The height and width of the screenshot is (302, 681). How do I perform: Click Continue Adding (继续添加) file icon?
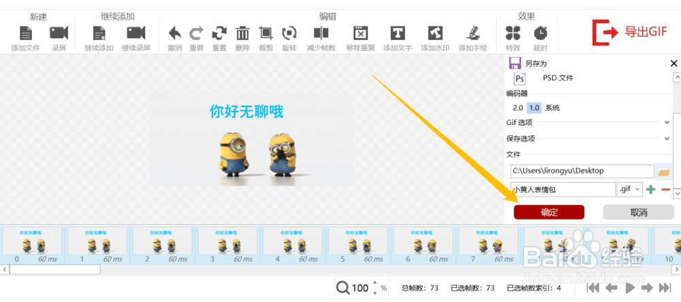pyautogui.click(x=99, y=33)
